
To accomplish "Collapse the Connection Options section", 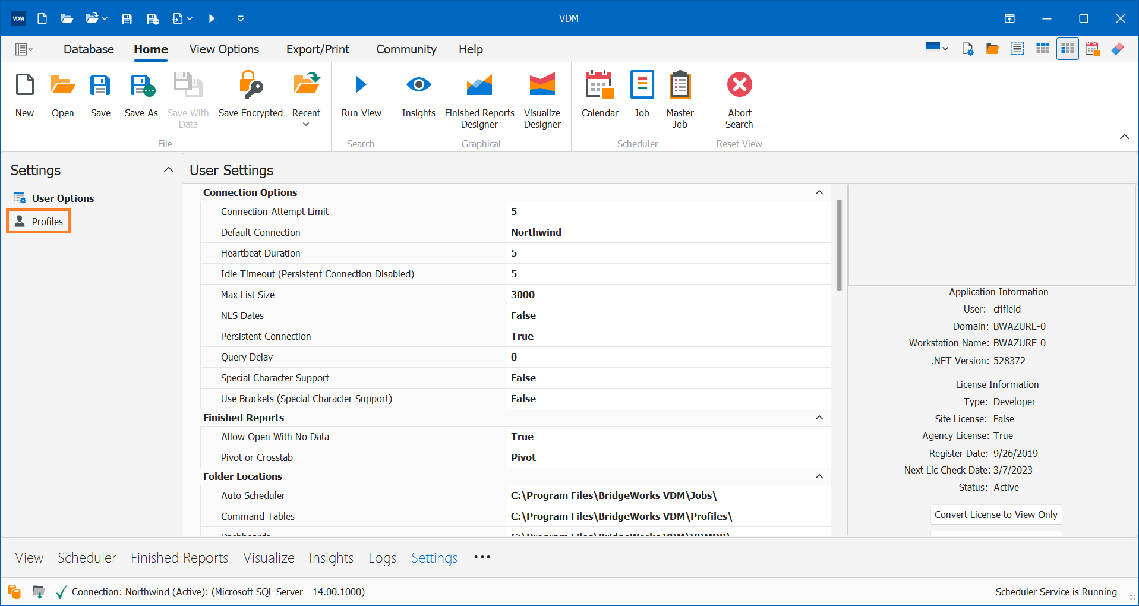I will [x=819, y=192].
